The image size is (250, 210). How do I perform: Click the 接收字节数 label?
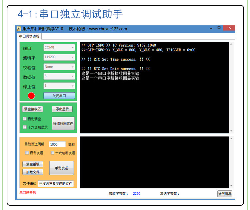tap(119, 194)
